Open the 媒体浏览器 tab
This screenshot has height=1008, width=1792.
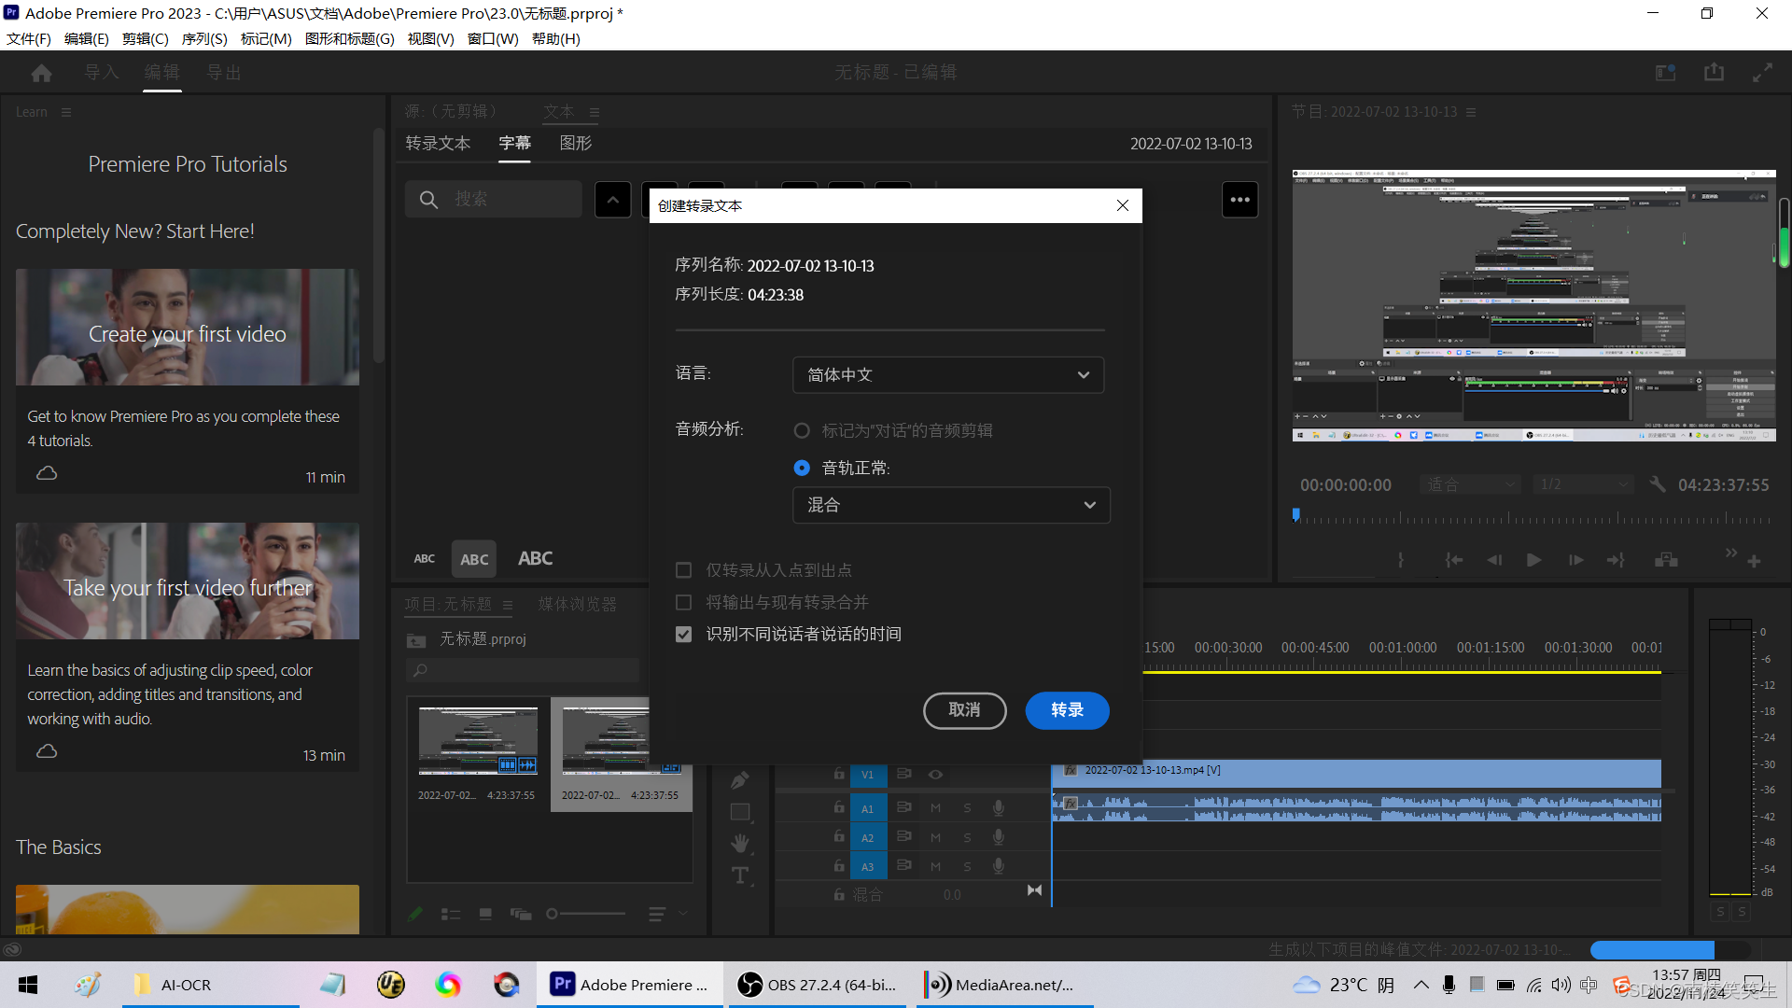click(577, 605)
